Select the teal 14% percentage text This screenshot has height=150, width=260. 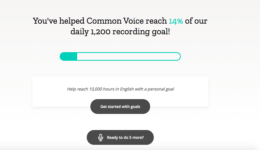click(176, 21)
